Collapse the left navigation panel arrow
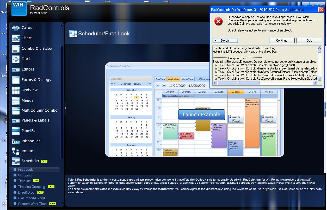Viewport: 327px width, 210px height. 65,108
